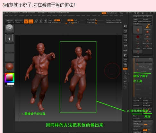Viewport: 156px width, 133px height.
Task: Toggle visibility of the Extract2 subtool
Action: pyautogui.click(x=151, y=69)
